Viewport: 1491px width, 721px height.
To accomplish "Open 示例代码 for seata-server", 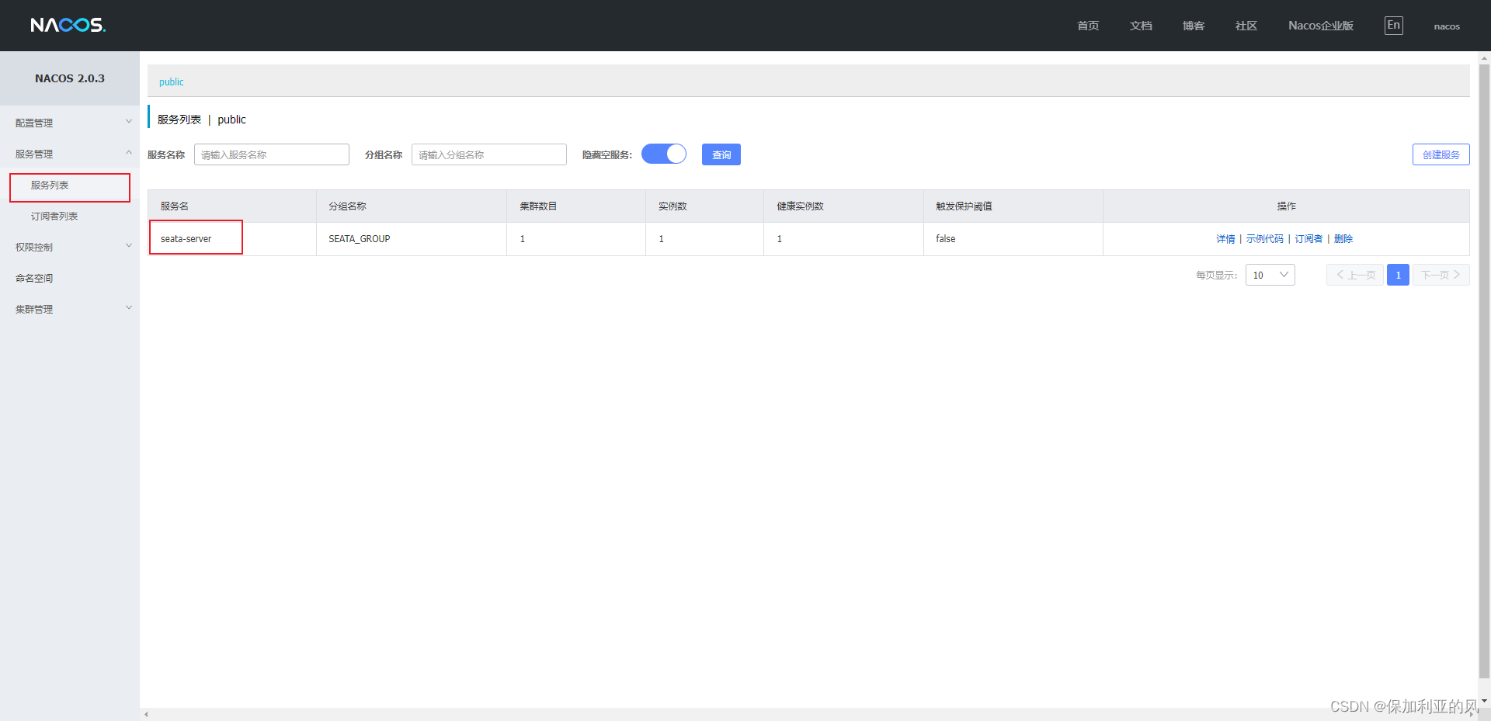I will (x=1264, y=239).
